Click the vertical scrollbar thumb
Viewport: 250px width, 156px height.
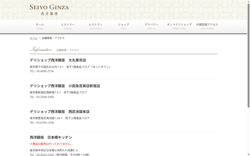point(248,55)
